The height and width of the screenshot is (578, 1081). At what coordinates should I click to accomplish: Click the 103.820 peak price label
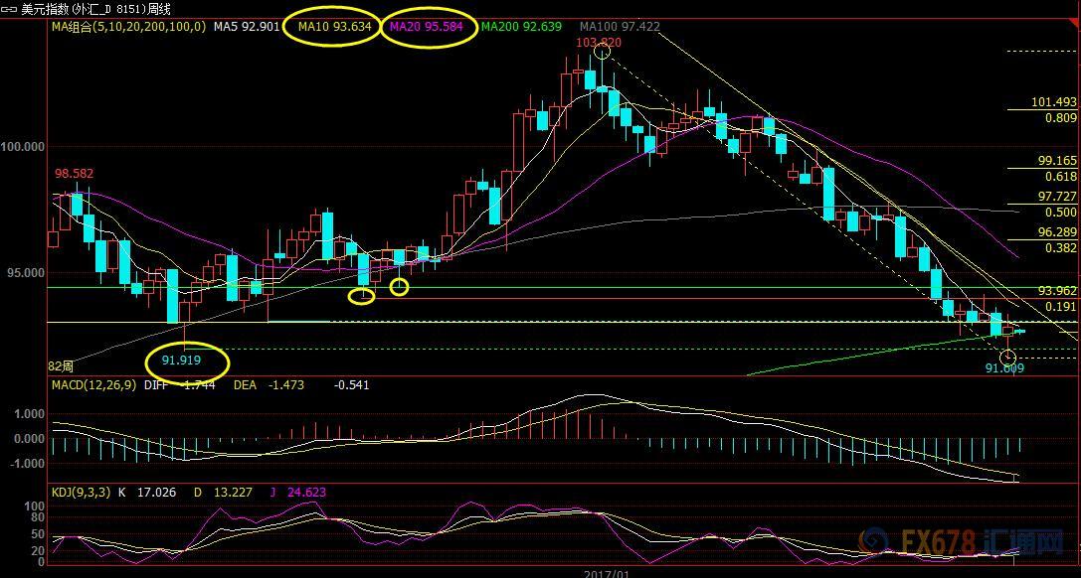point(599,43)
